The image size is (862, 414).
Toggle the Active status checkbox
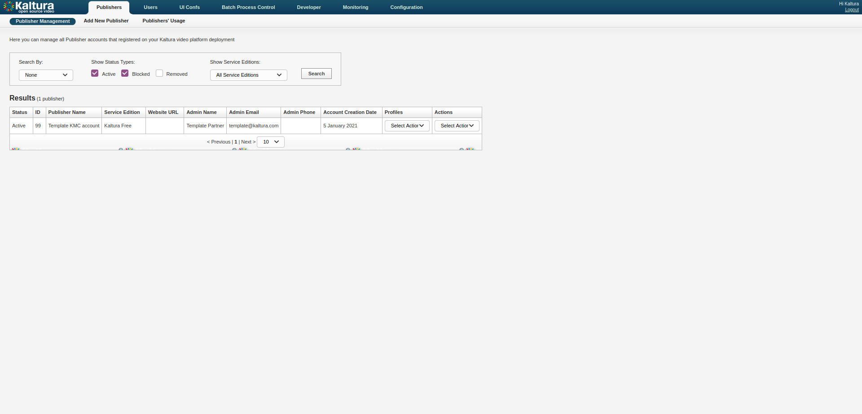tap(95, 73)
